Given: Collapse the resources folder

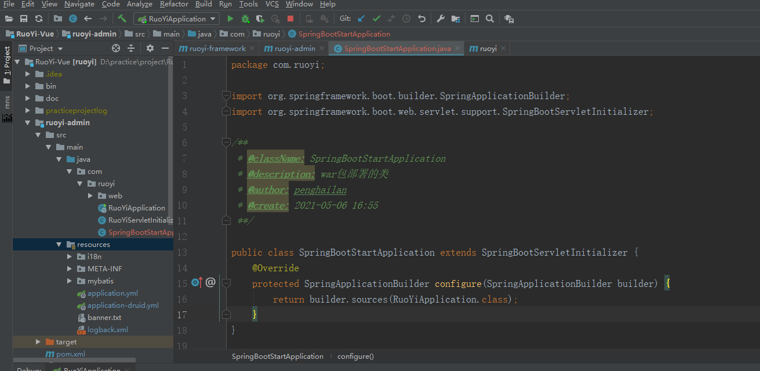Looking at the screenshot, I should 59,244.
